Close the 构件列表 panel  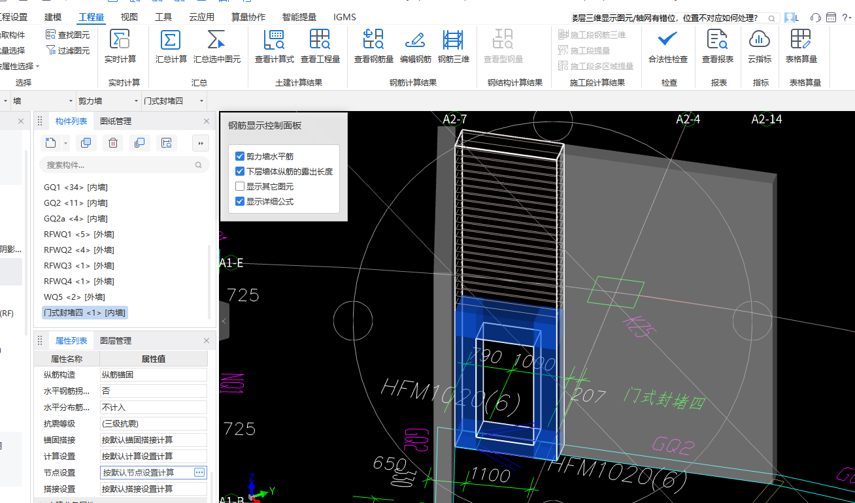pyautogui.click(x=207, y=121)
